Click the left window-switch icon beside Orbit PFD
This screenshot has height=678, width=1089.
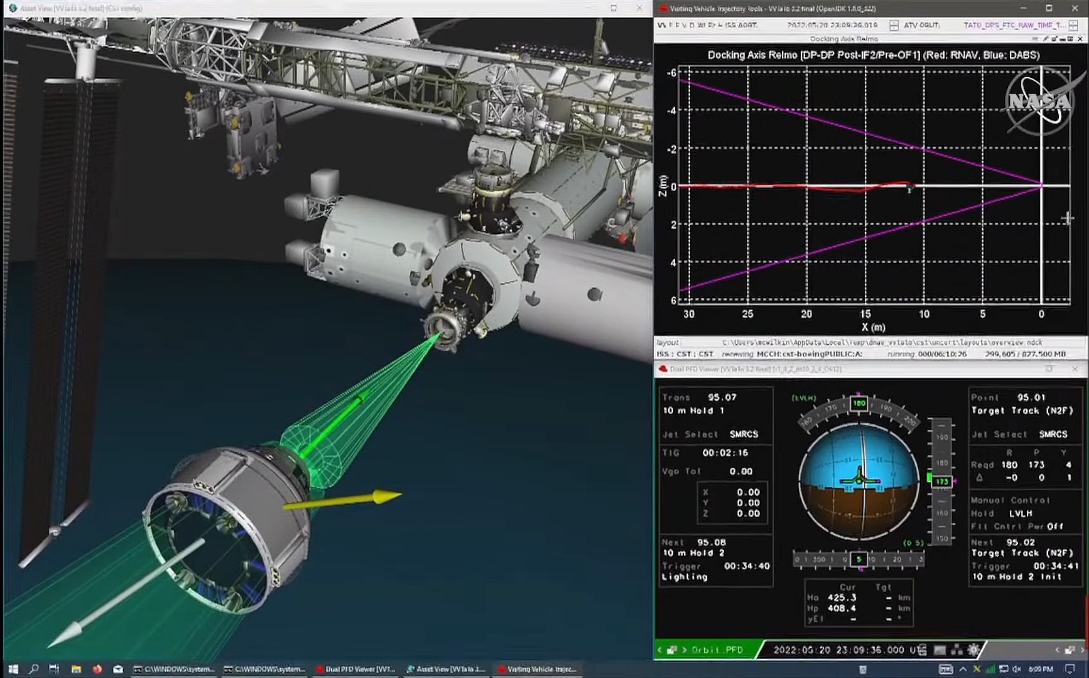(671, 650)
